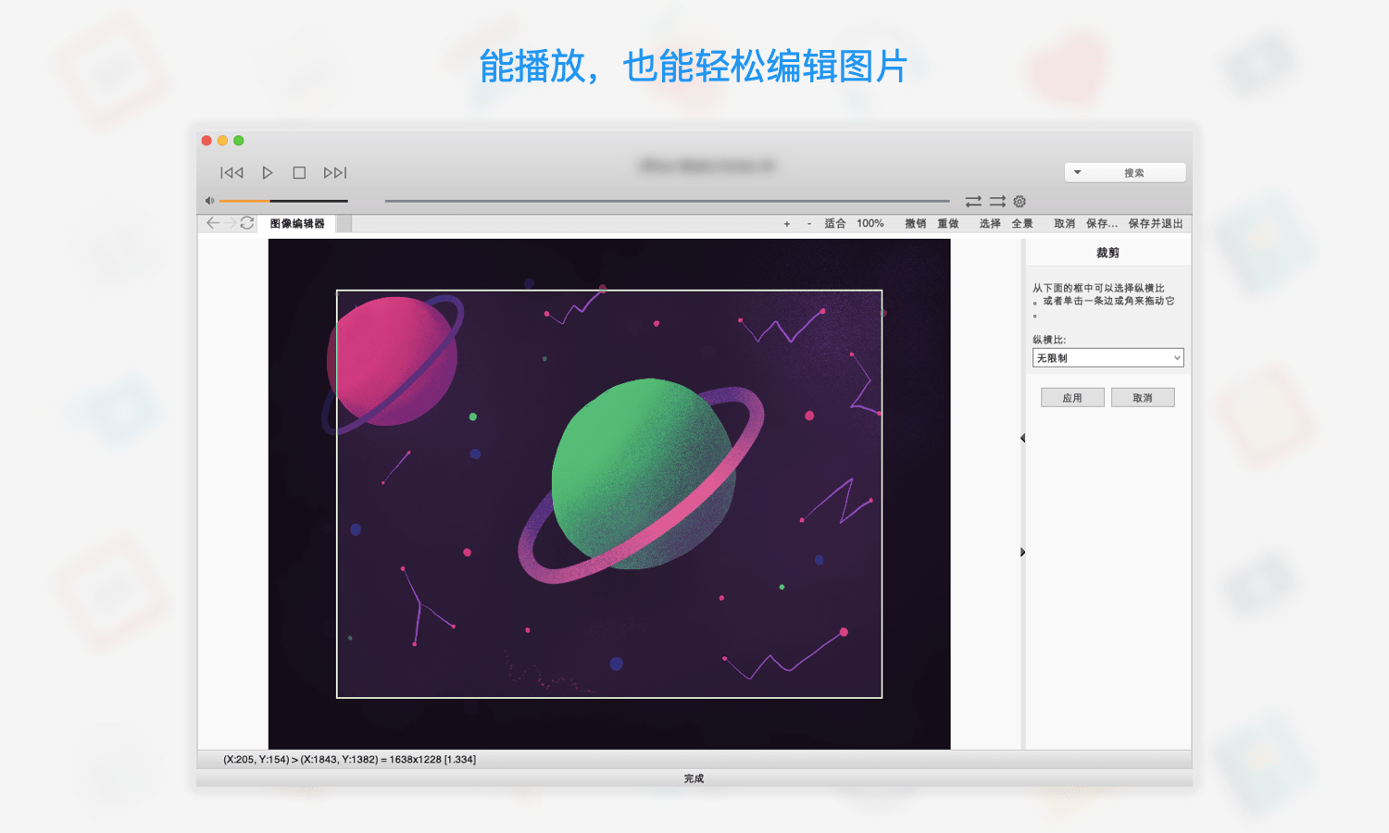Jump to previous track icon
This screenshot has height=833, width=1389.
tap(231, 172)
